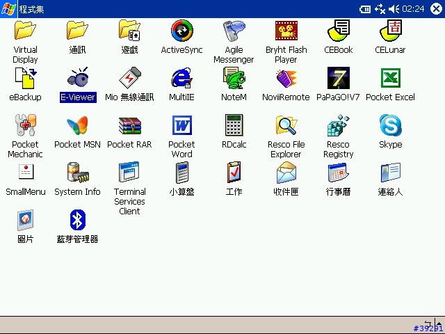Open connectivity status icon
Screen dimensions: 445x334
(x=380, y=9)
